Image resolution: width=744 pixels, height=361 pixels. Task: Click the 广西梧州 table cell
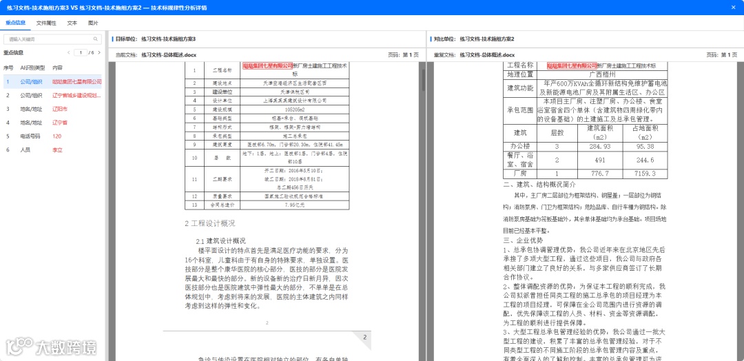602,74
